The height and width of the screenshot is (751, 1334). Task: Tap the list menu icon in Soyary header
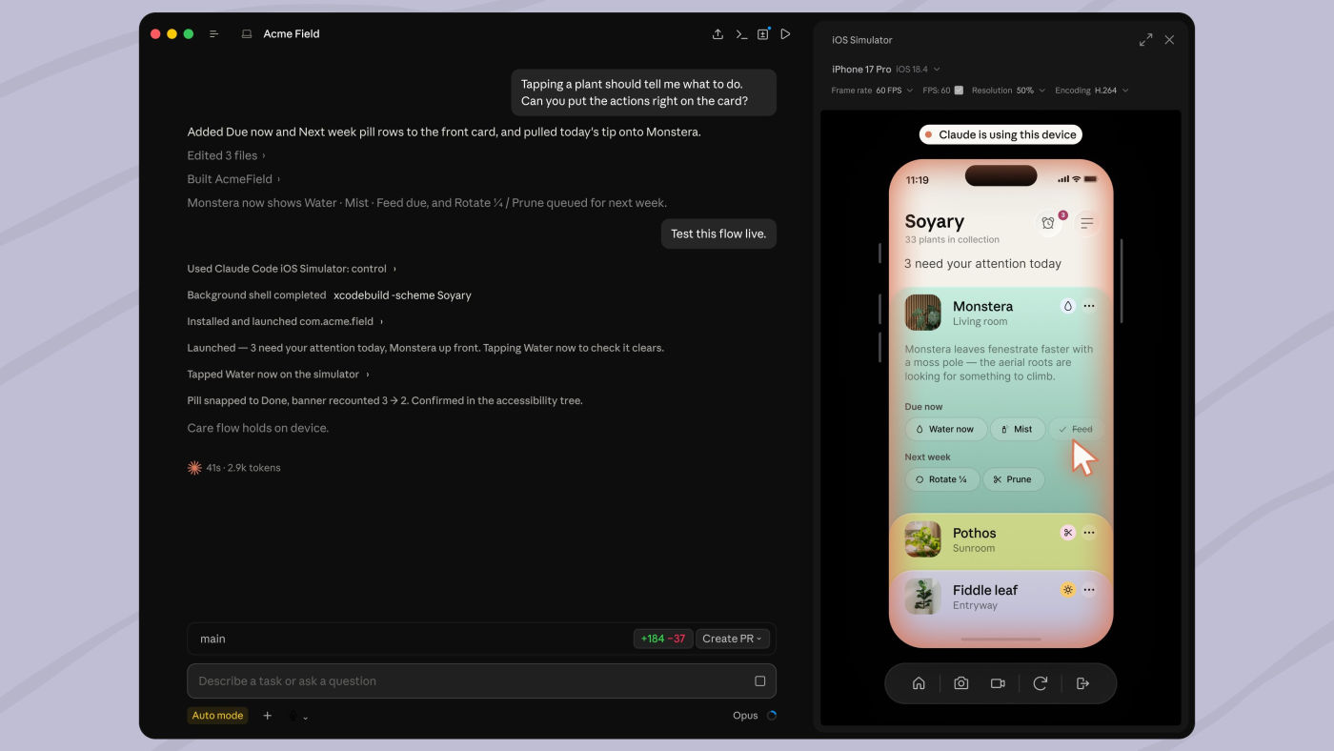[1086, 223]
